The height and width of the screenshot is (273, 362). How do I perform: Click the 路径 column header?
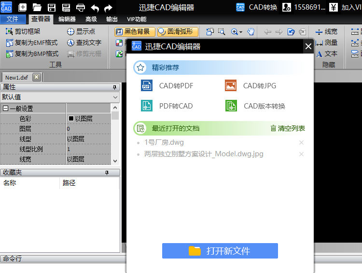(x=89, y=183)
